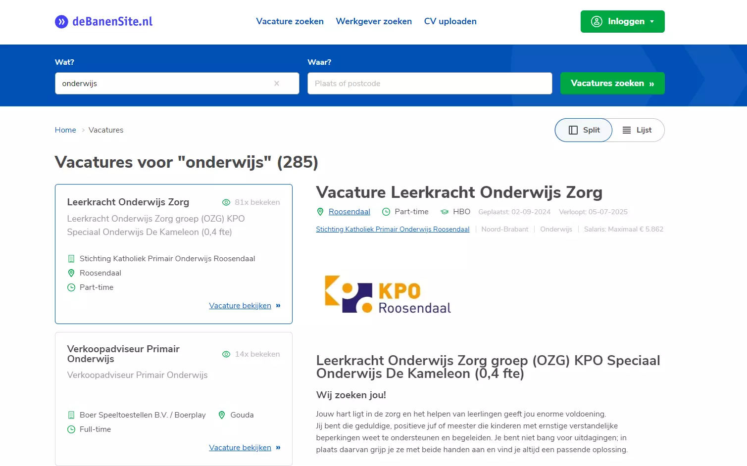Click the 'Boer Speeltoestellen B.V. / Boerplay' text
The height and width of the screenshot is (466, 747).
pyautogui.click(x=143, y=415)
